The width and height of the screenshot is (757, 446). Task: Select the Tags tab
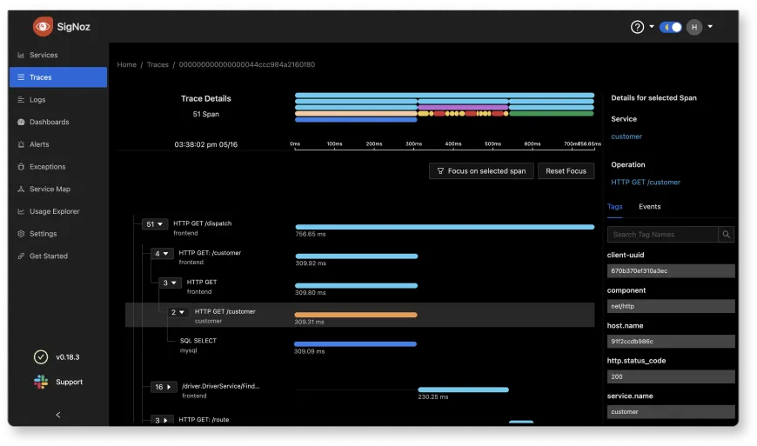pyautogui.click(x=614, y=206)
